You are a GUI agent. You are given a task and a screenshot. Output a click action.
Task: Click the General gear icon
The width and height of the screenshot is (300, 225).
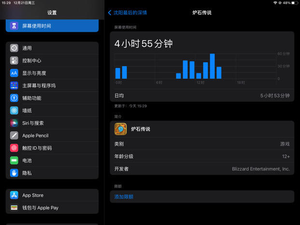(x=14, y=48)
